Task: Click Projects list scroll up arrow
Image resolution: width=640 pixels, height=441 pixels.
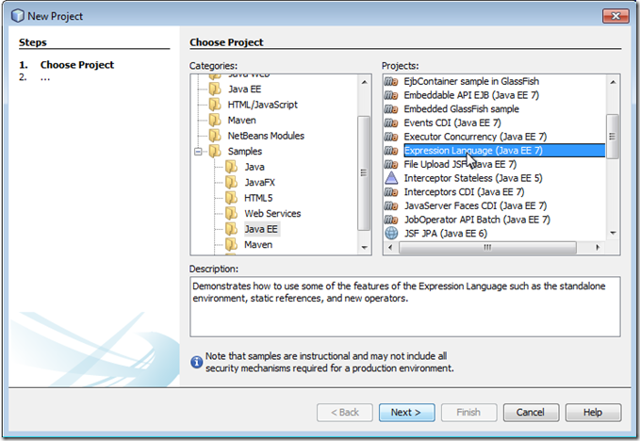Action: pyautogui.click(x=613, y=82)
